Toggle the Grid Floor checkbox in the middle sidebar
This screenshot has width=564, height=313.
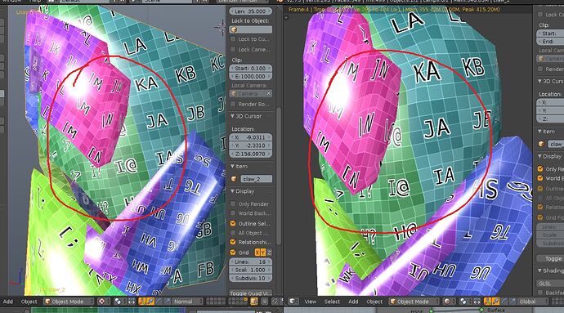pyautogui.click(x=233, y=253)
